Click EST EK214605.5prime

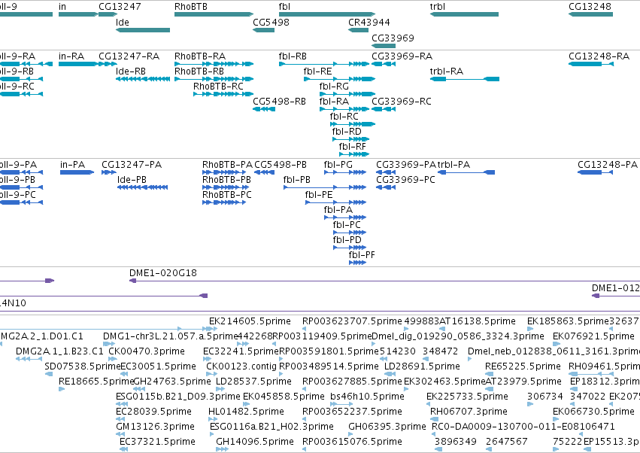click(x=250, y=321)
